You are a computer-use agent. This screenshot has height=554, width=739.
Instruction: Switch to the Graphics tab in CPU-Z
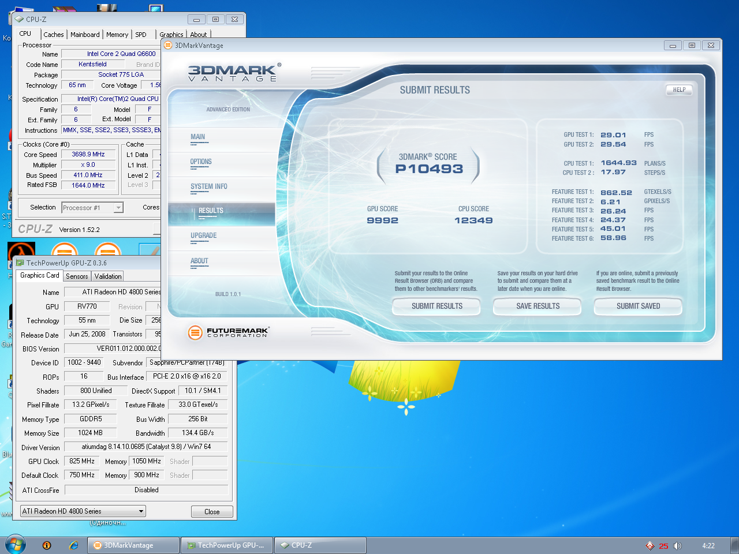tap(171, 35)
